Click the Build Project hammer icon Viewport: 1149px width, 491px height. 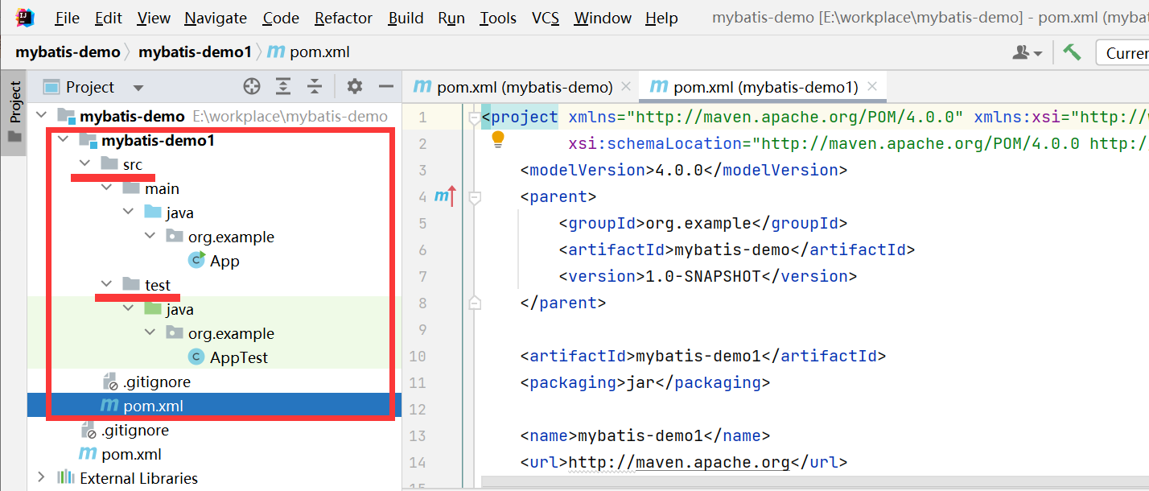tap(1072, 52)
